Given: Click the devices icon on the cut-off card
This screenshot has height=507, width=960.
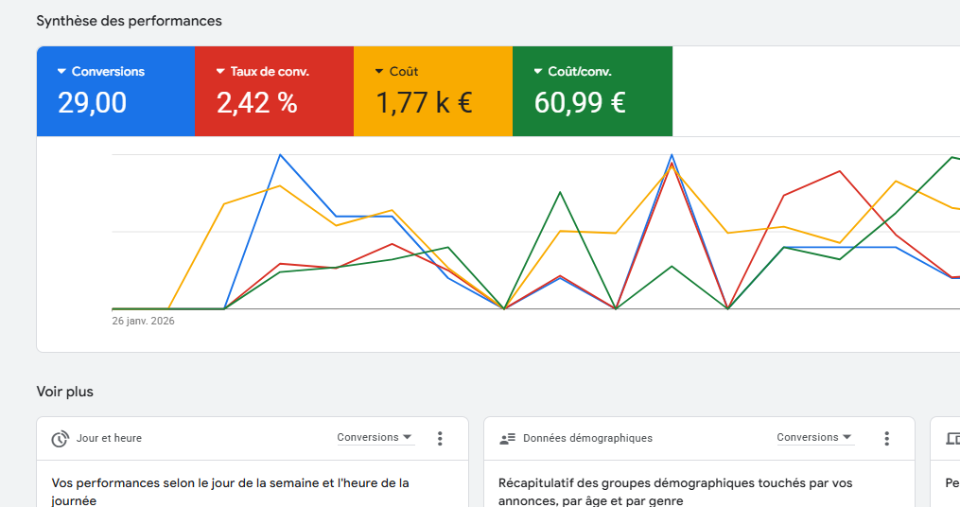Looking at the screenshot, I should [x=953, y=438].
